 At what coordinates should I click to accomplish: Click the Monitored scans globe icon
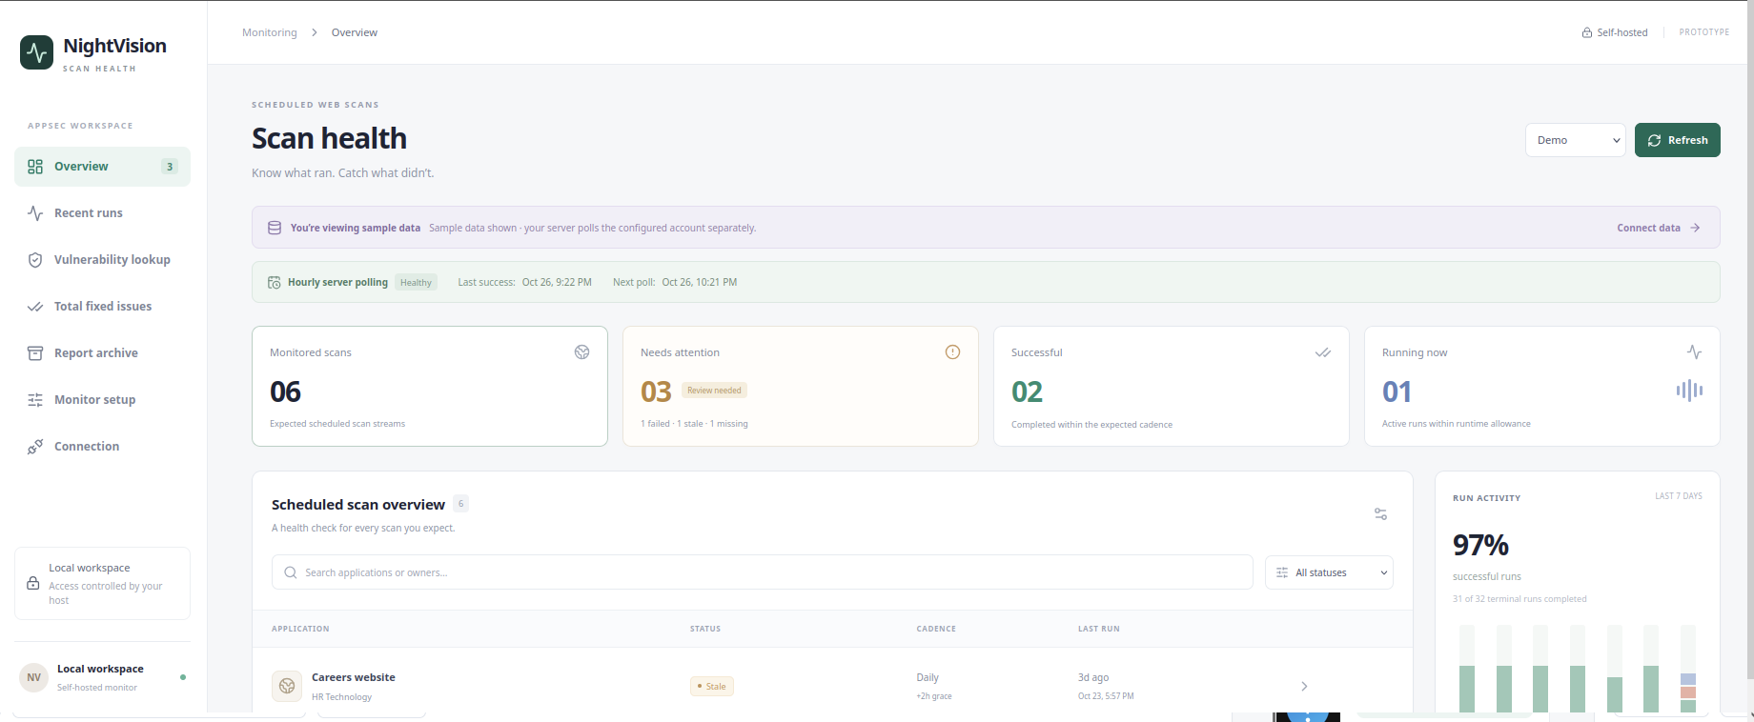581,352
